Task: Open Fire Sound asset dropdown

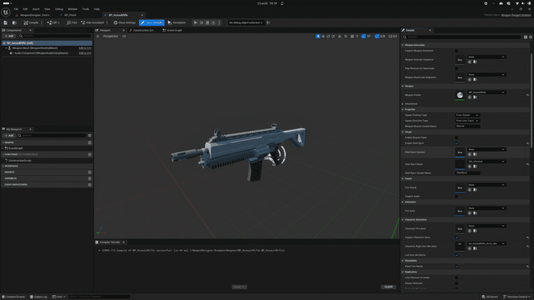Action: pos(487,185)
